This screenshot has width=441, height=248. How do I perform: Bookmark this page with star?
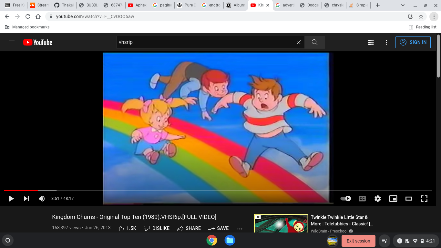click(x=421, y=16)
